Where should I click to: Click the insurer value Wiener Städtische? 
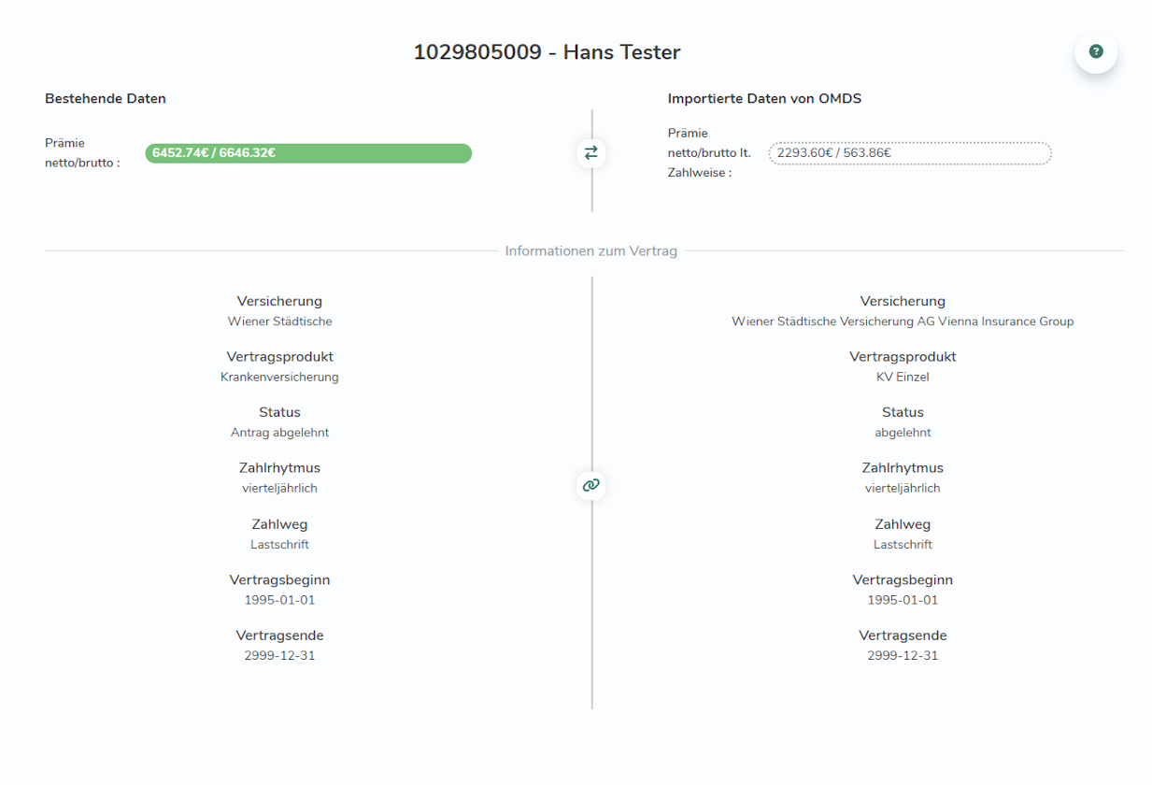279,321
